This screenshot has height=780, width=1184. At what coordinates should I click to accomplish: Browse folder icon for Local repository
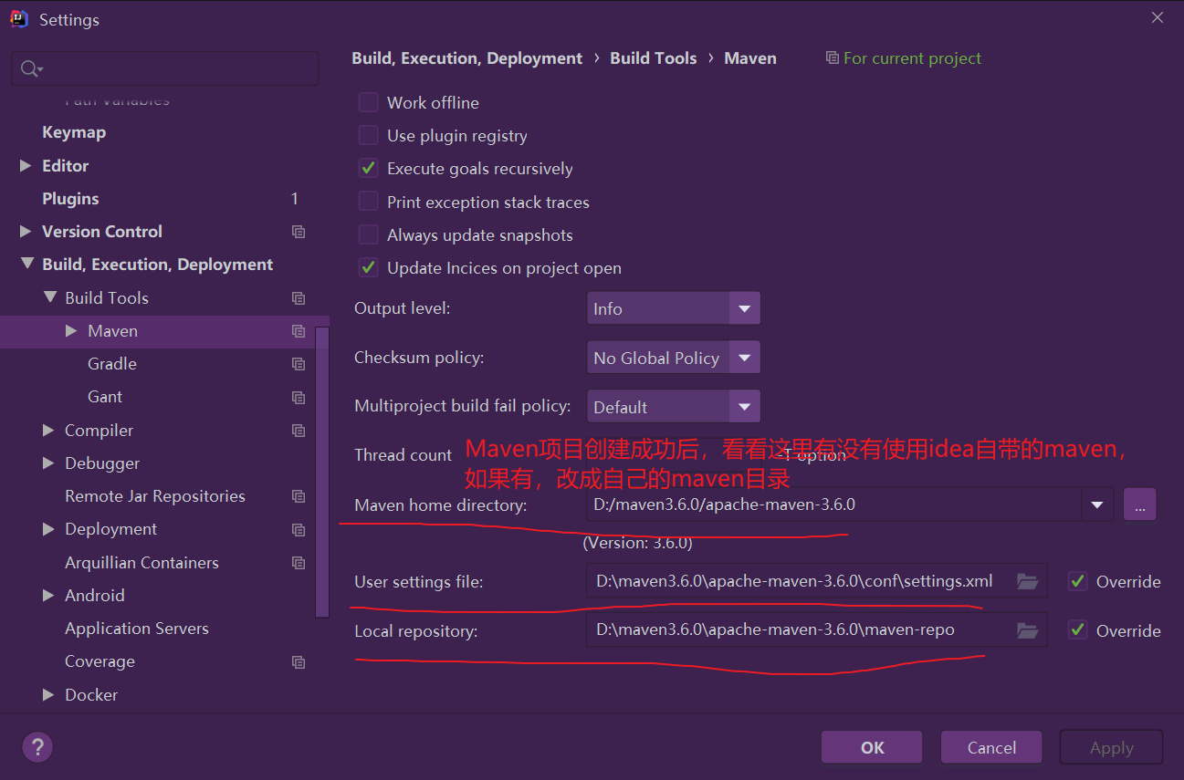click(x=1028, y=630)
